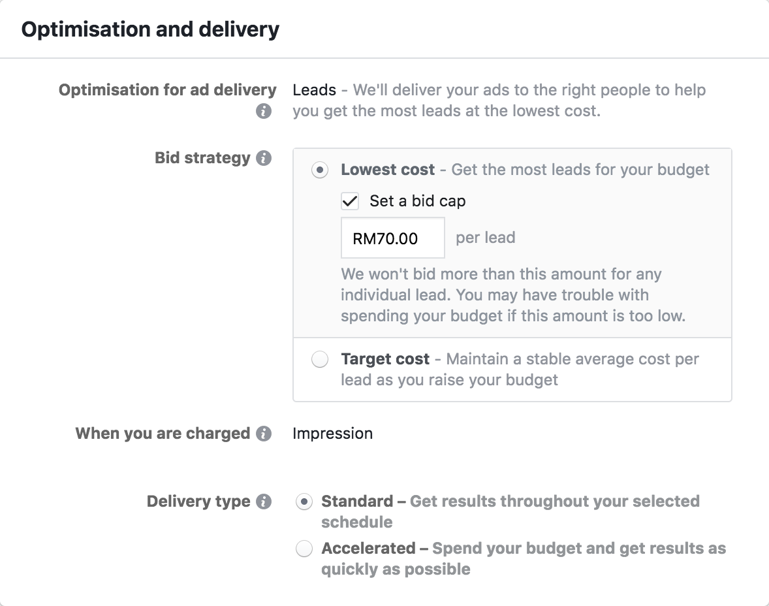
Task: Click info icon under Optimisation for ad delivery
Action: tap(263, 112)
